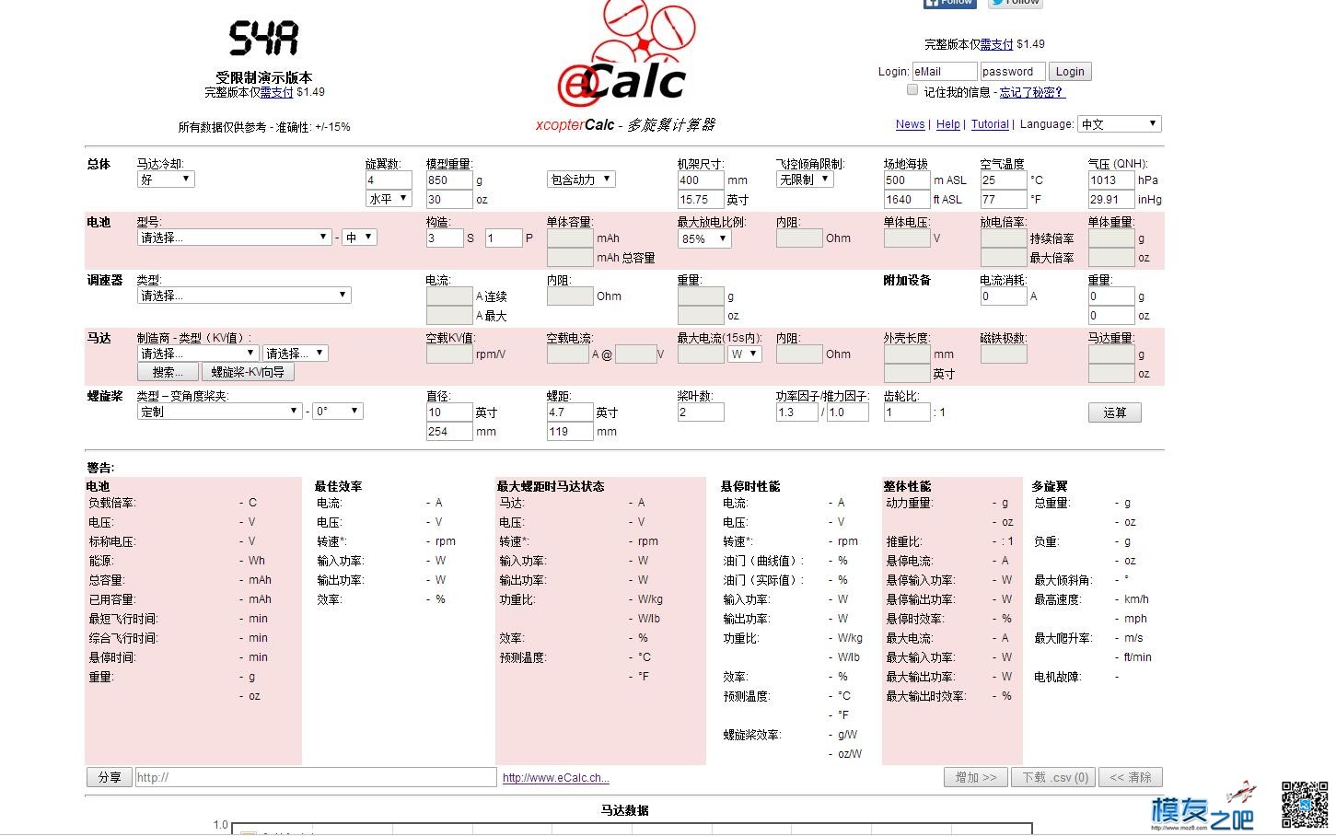Click the Twitter Follow button
This screenshot has width=1336, height=836.
coord(1015,3)
